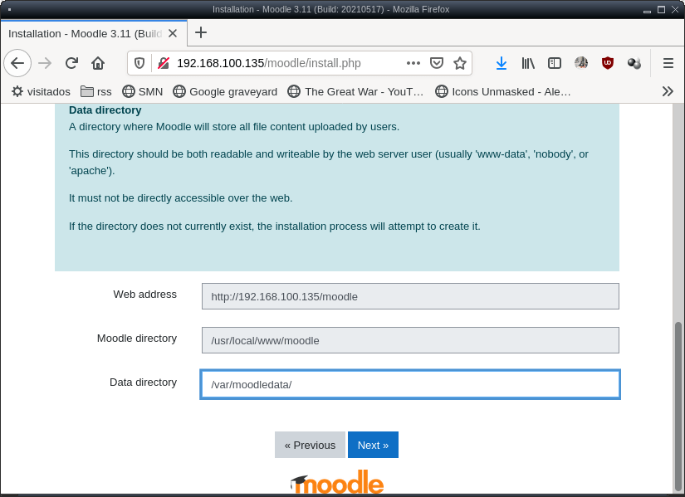Open the Firefox home page
The width and height of the screenshot is (685, 497).
pyautogui.click(x=98, y=63)
